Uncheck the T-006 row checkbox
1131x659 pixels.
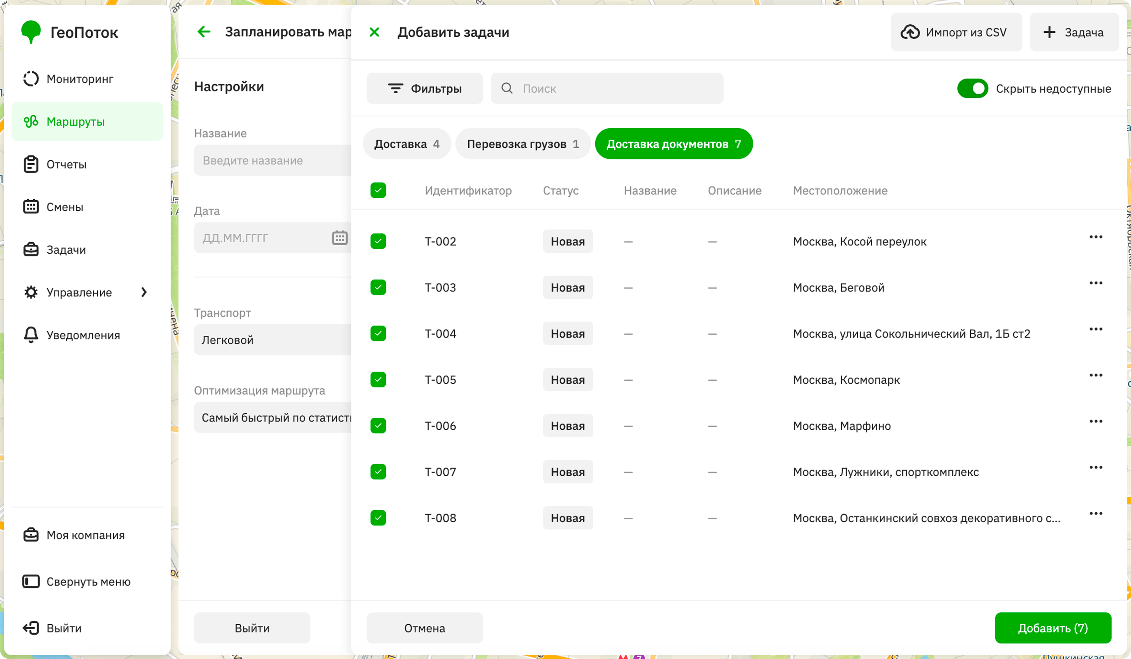click(378, 426)
